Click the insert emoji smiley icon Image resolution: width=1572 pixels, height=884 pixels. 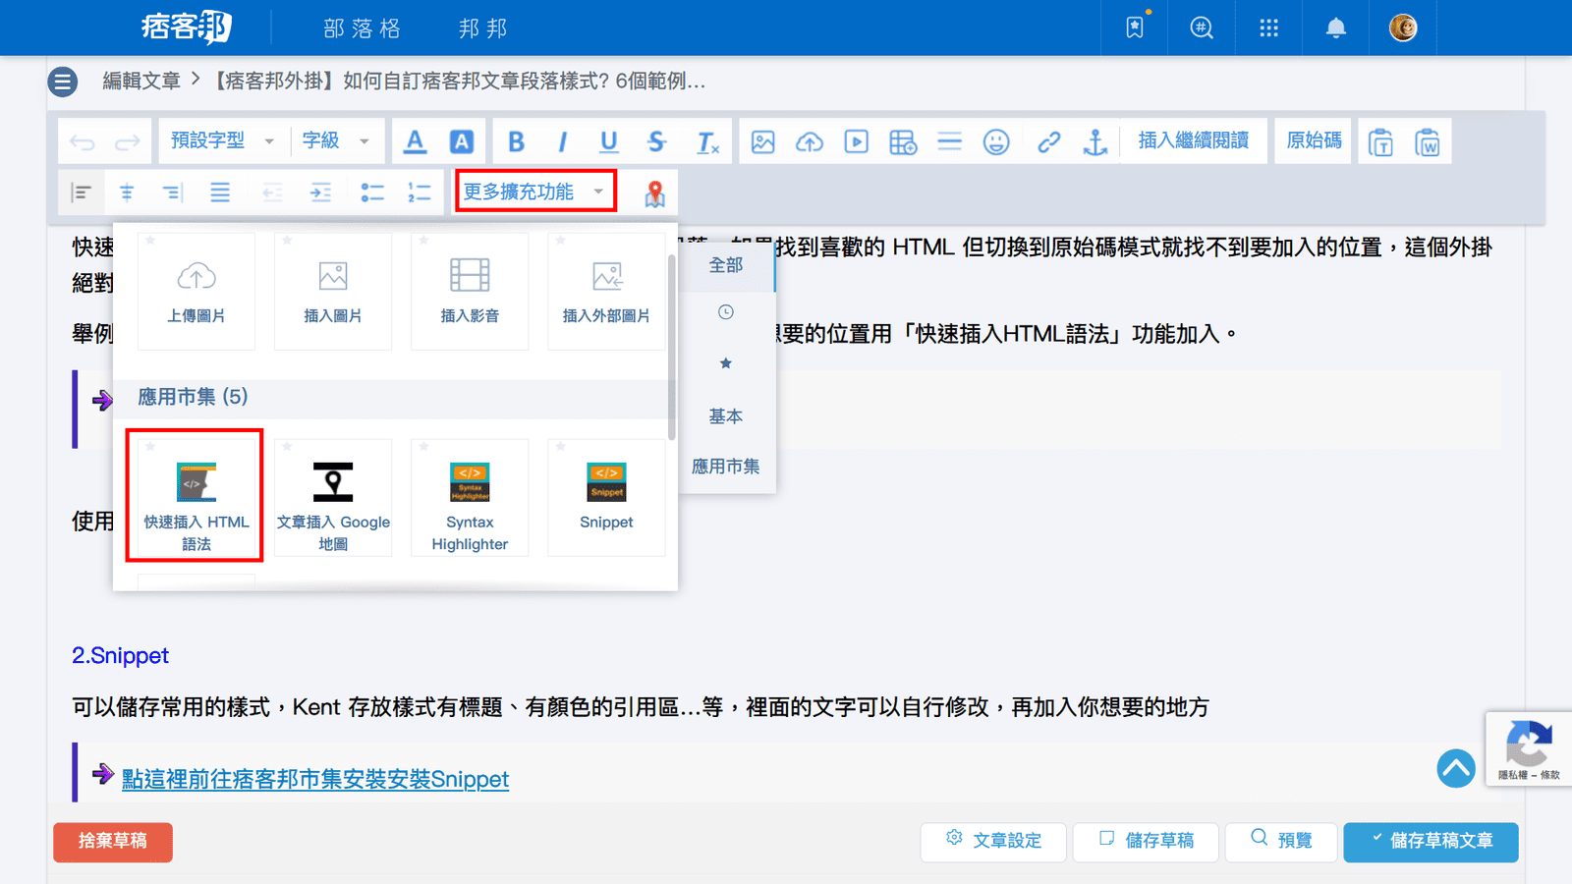(996, 142)
